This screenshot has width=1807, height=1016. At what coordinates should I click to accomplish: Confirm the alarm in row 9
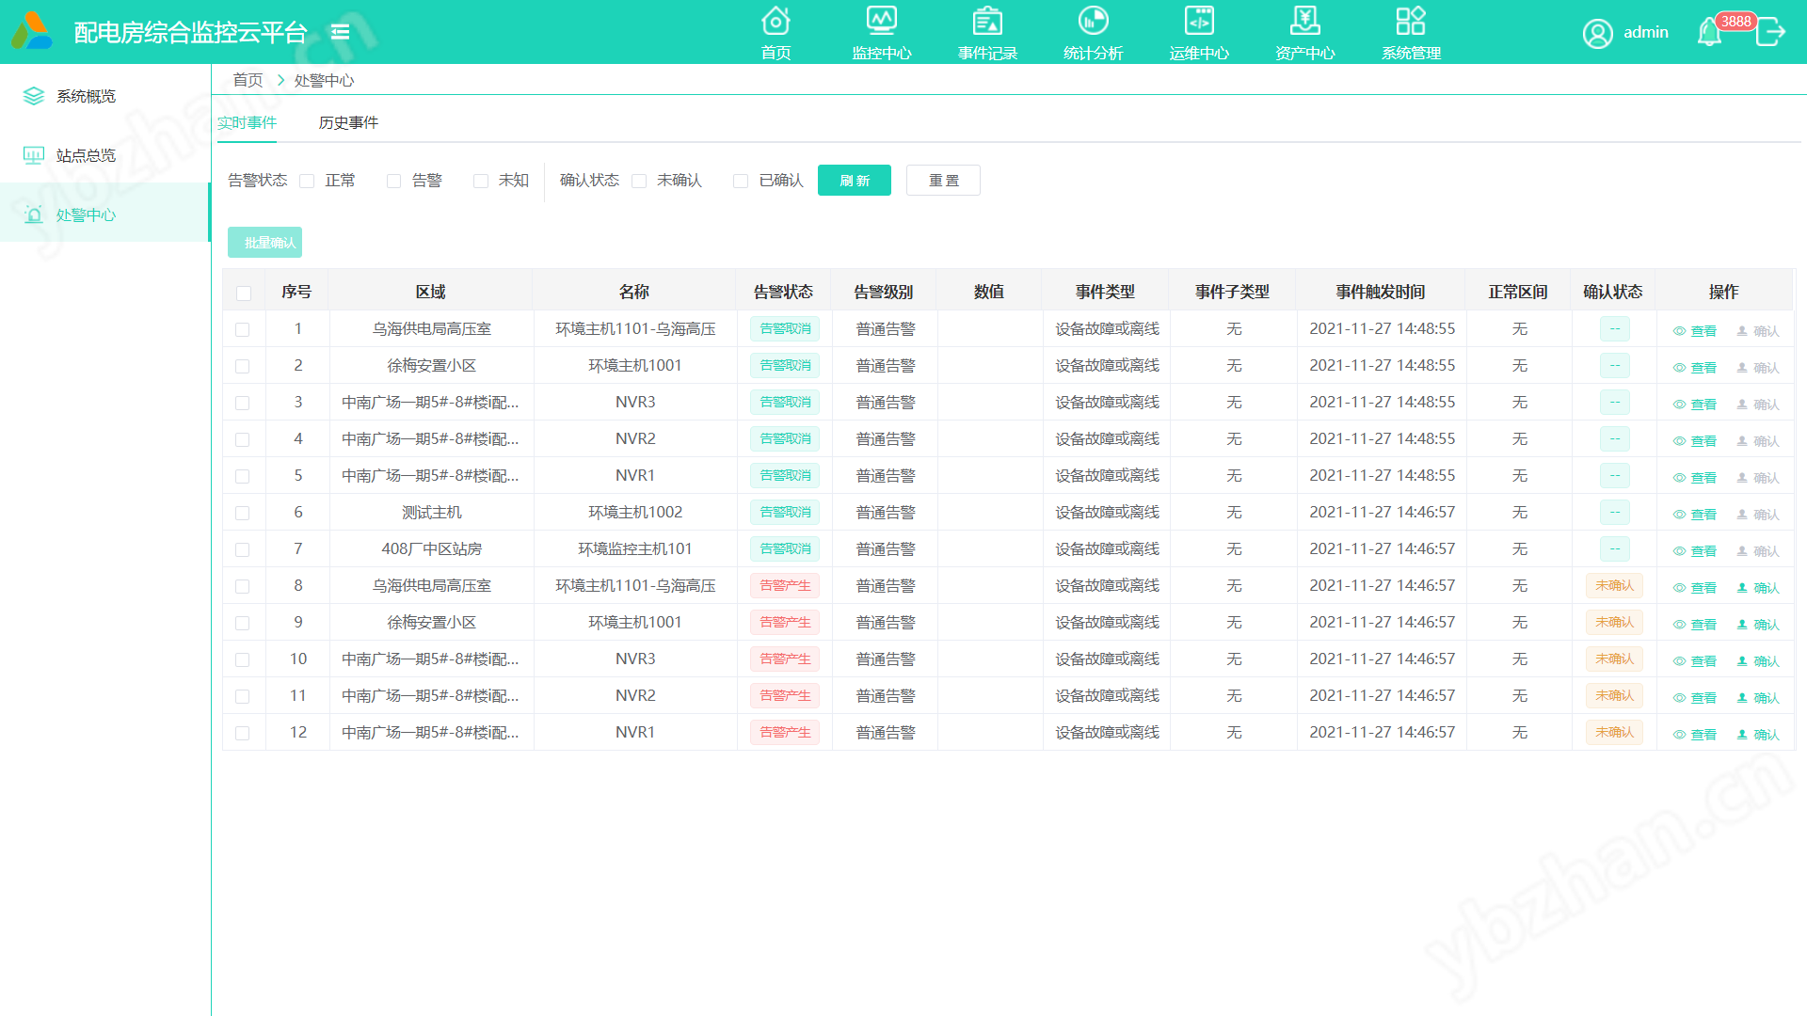(1758, 624)
